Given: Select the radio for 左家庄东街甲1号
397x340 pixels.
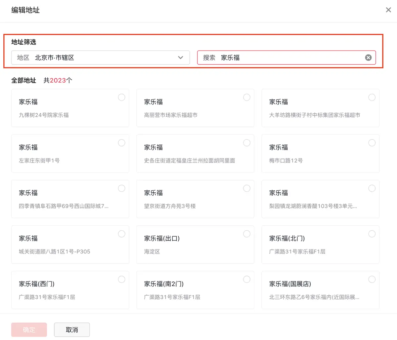Looking at the screenshot, I should pos(122,143).
